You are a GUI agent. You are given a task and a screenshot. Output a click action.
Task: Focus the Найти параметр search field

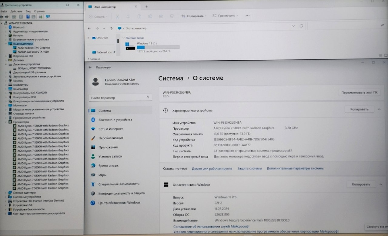[120, 98]
